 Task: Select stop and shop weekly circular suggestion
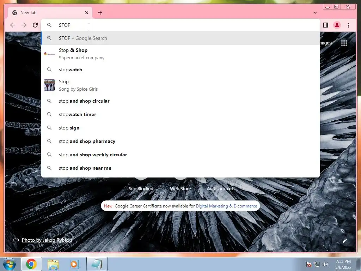[x=180, y=155]
